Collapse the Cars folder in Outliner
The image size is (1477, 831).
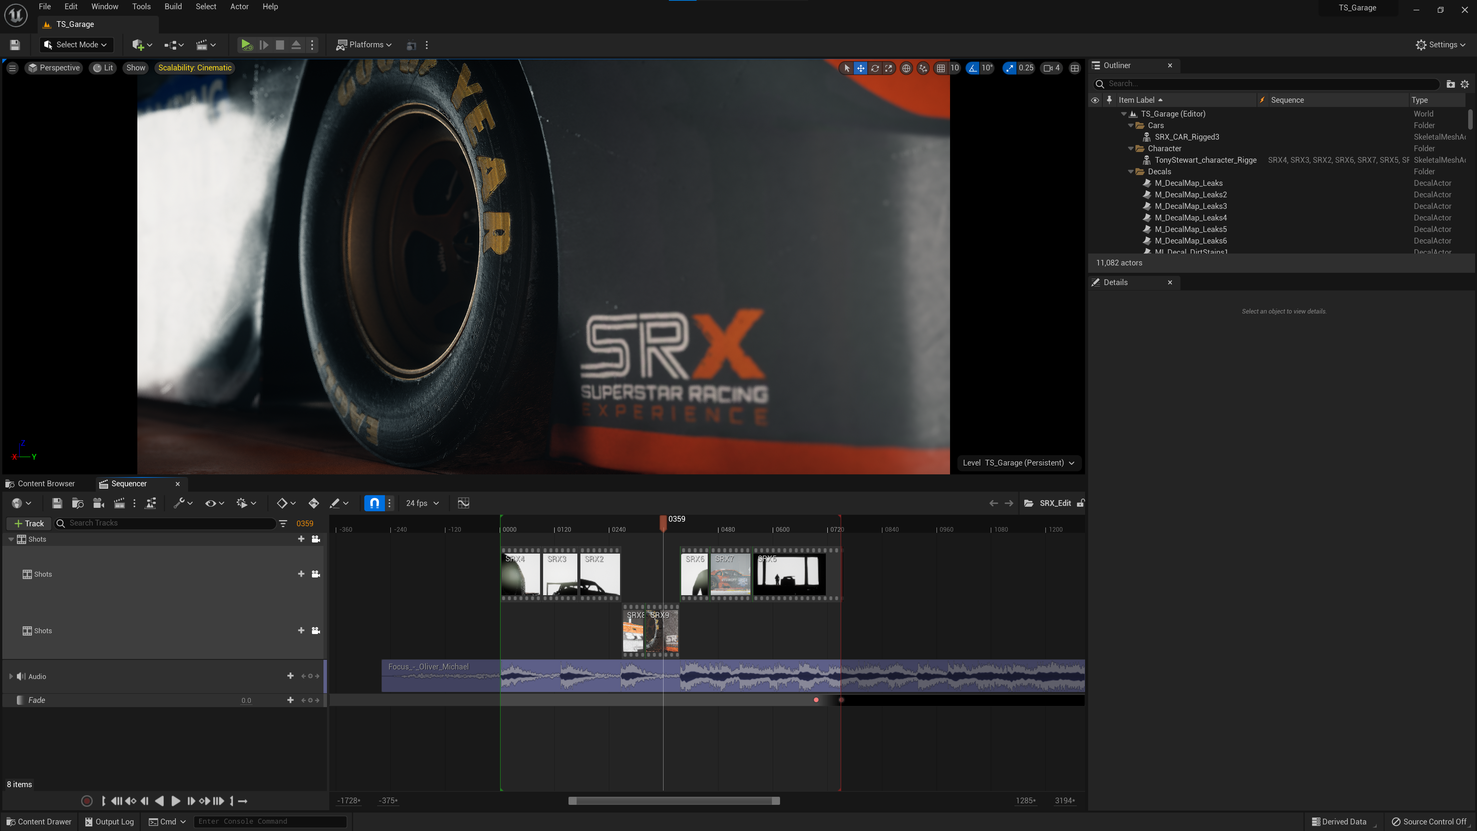coord(1131,125)
